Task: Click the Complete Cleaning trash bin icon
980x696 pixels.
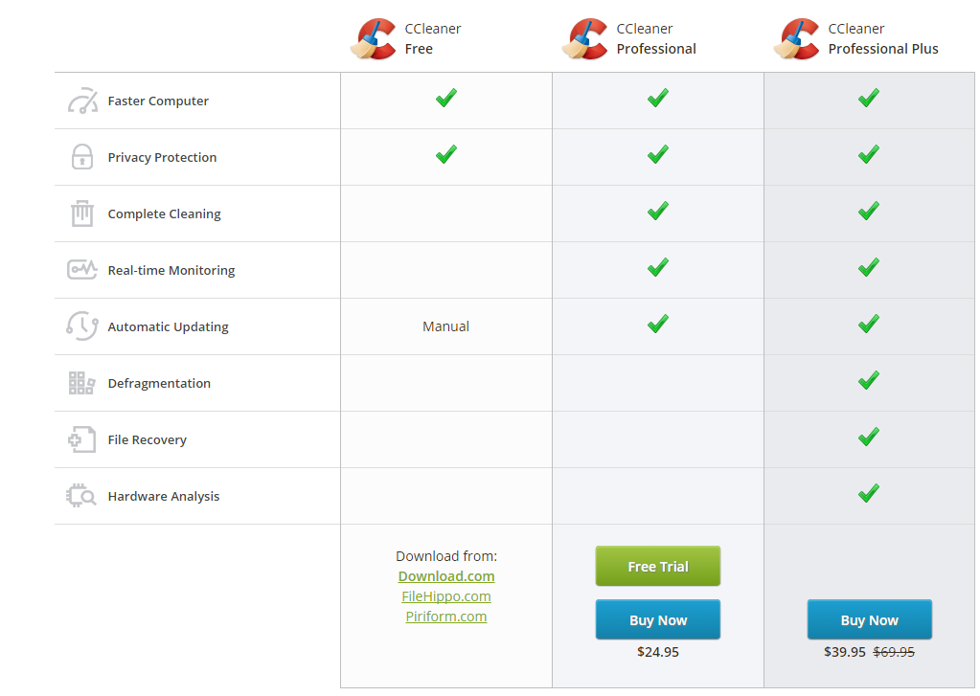Action: click(x=82, y=213)
